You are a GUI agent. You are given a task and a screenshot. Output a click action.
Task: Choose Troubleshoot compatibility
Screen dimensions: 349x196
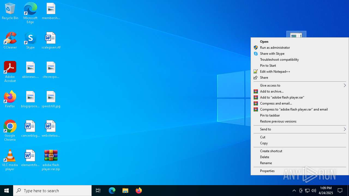click(300, 60)
